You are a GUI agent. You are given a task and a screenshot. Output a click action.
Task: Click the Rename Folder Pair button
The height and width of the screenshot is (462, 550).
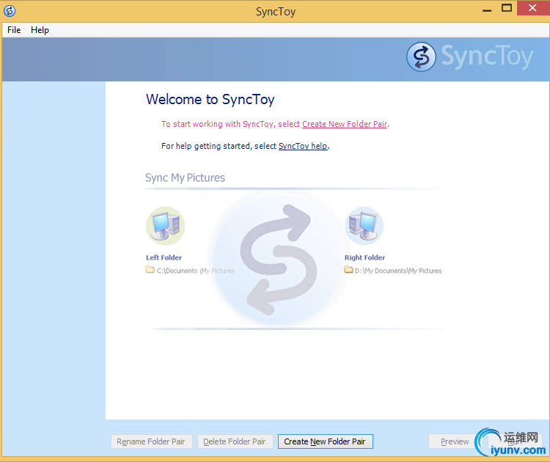(152, 441)
